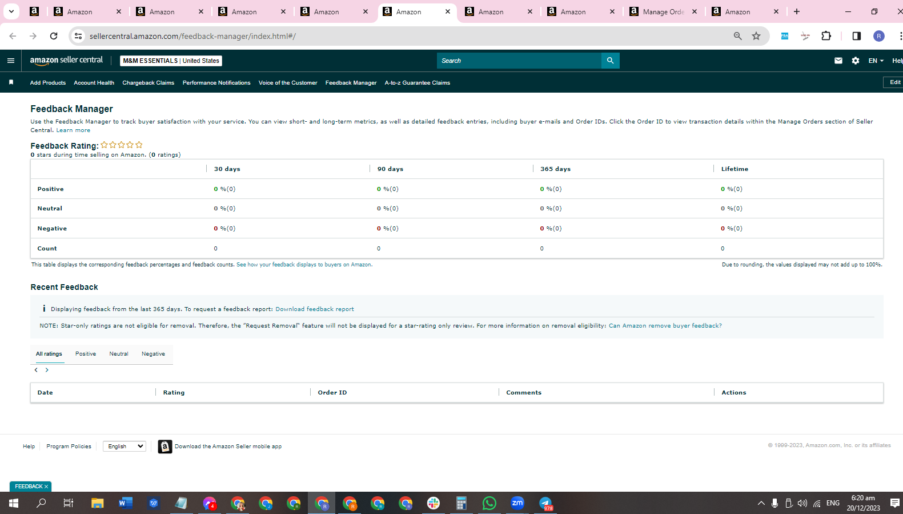This screenshot has width=903, height=514.
Task: Open Add Products menu item
Action: (48, 83)
